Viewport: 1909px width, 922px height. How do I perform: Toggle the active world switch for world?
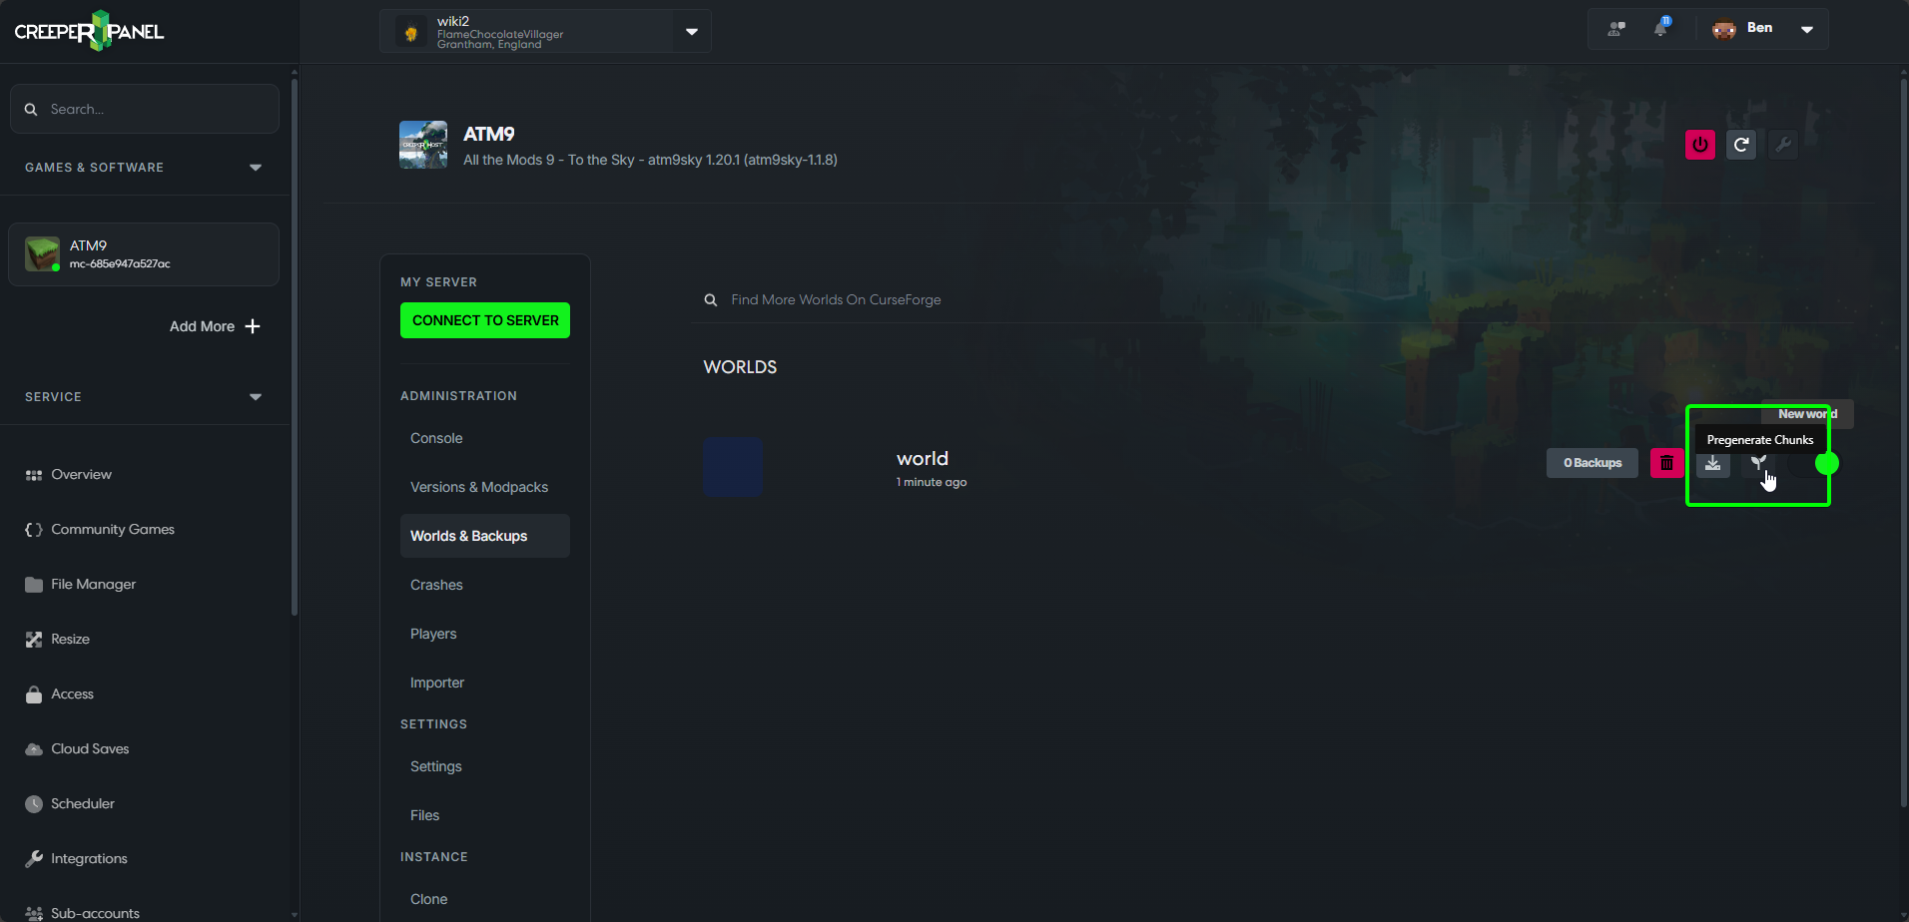tap(1828, 463)
